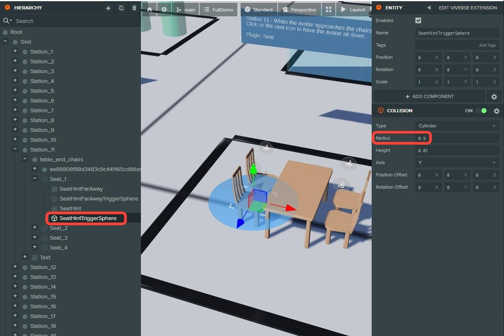Toggle fullscreen viewport icon
504x336 pixels.
328,9
